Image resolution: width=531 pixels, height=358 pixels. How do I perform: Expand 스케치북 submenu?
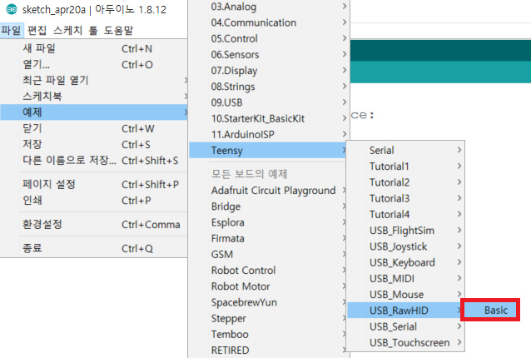[94, 97]
